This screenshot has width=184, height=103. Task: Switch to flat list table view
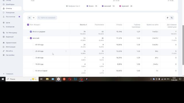[29, 18]
